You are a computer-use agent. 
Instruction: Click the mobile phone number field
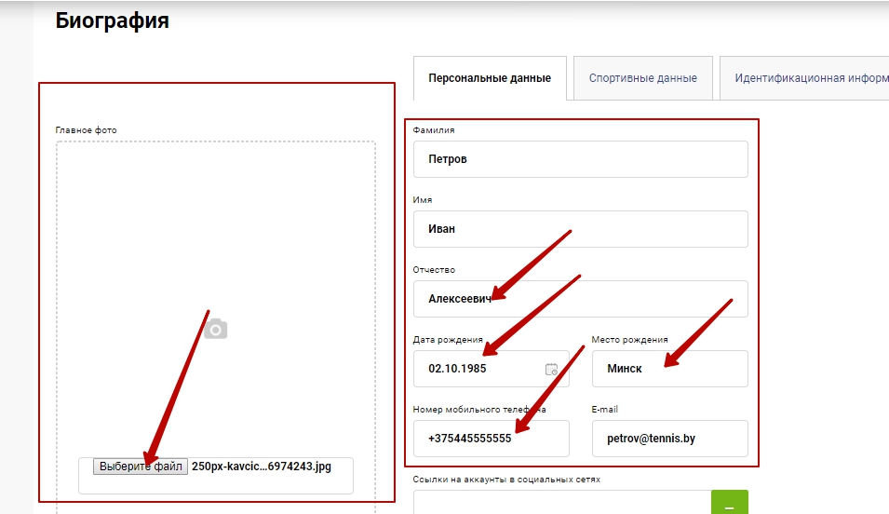click(x=491, y=439)
